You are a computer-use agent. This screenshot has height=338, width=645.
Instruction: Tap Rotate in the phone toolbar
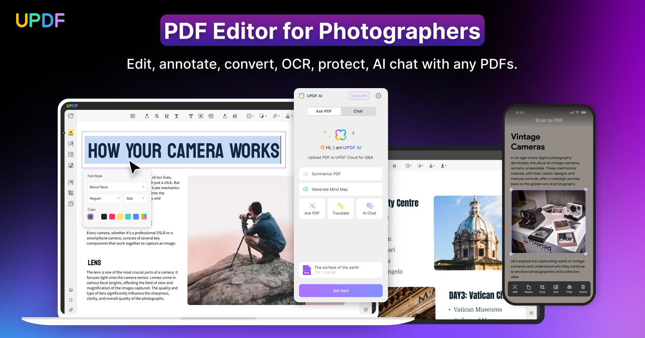coord(528,289)
